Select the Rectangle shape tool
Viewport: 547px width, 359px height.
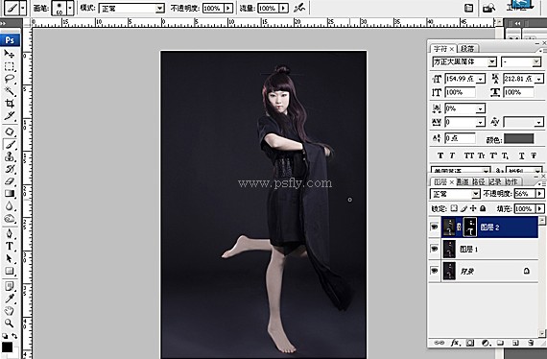(10, 271)
